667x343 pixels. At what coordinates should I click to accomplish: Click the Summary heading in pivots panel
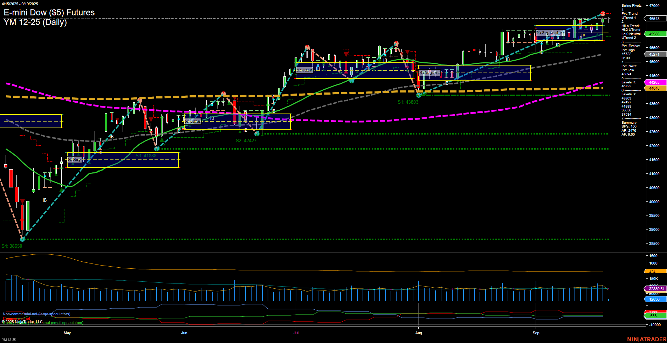point(629,123)
